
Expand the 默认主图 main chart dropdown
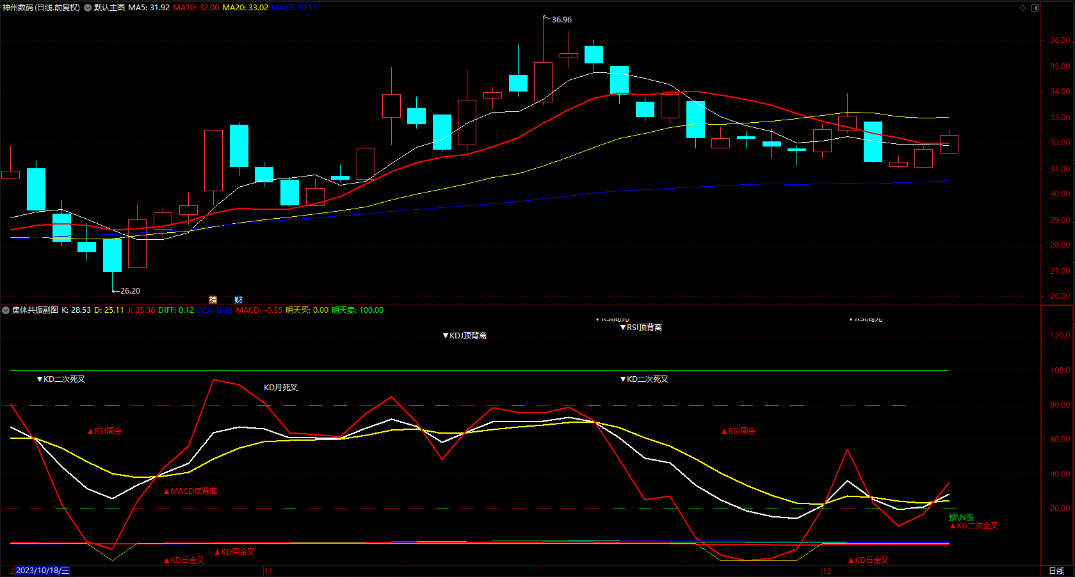[x=88, y=8]
